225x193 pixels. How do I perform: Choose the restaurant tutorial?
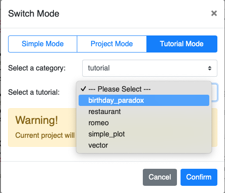point(144,112)
